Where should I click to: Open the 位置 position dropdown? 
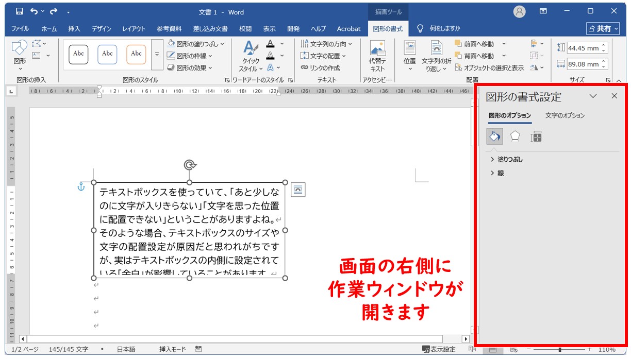click(x=410, y=56)
